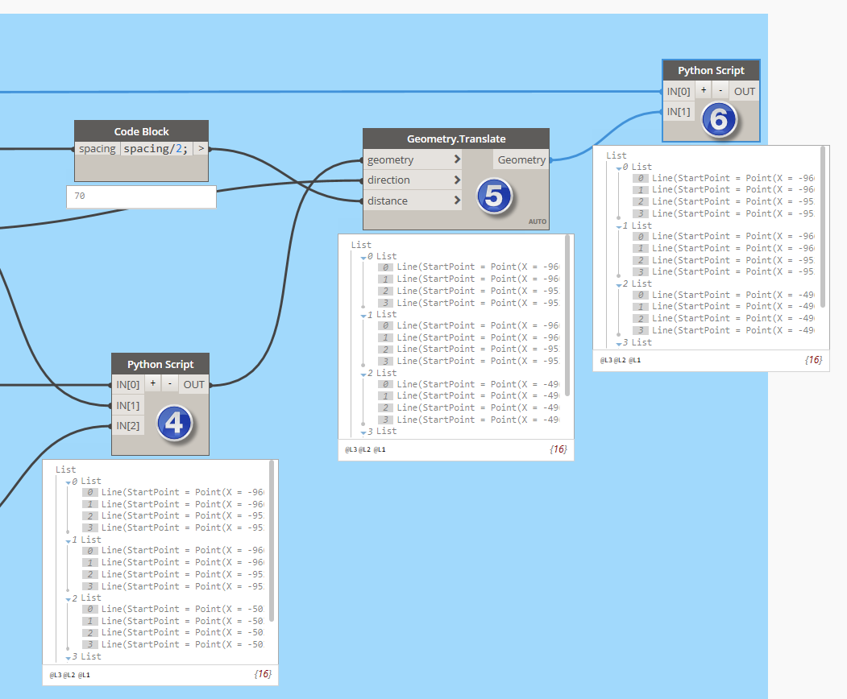Select item 3 under 2 List in selected Python preview

[x=724, y=330]
